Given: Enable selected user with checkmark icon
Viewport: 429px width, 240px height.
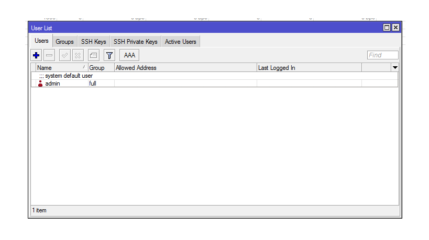Looking at the screenshot, I should click(65, 55).
